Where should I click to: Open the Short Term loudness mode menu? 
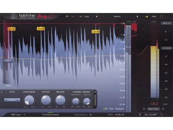(153, 109)
